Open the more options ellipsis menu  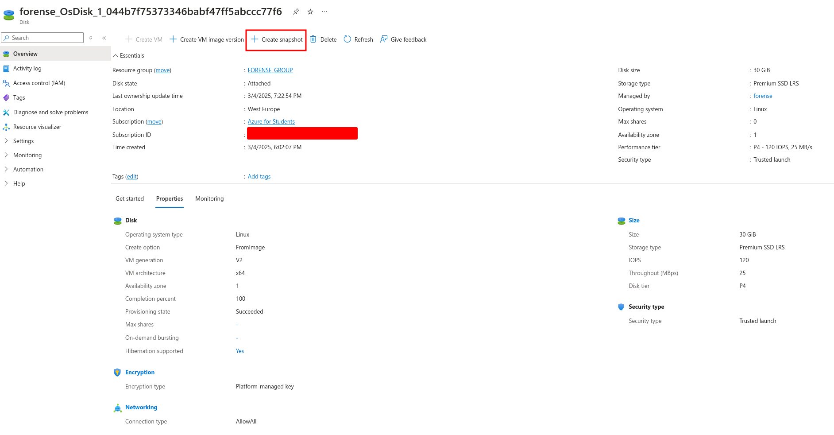[324, 12]
